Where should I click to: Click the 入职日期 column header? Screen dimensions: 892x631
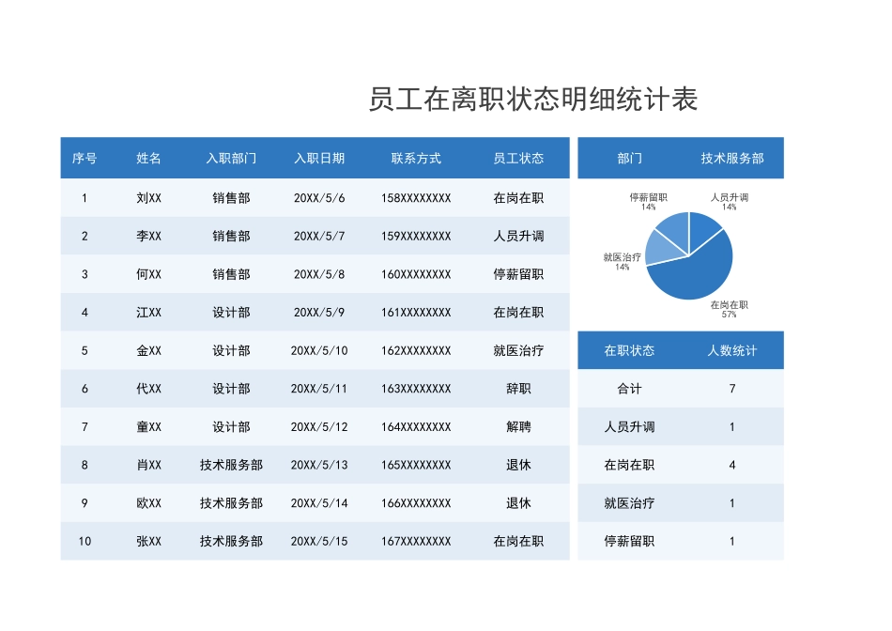point(321,159)
